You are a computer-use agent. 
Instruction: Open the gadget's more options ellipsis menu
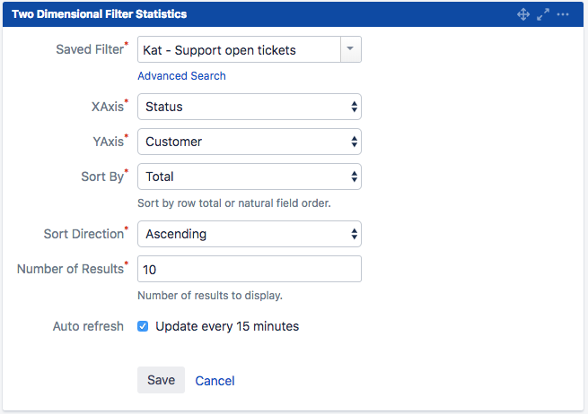click(563, 14)
